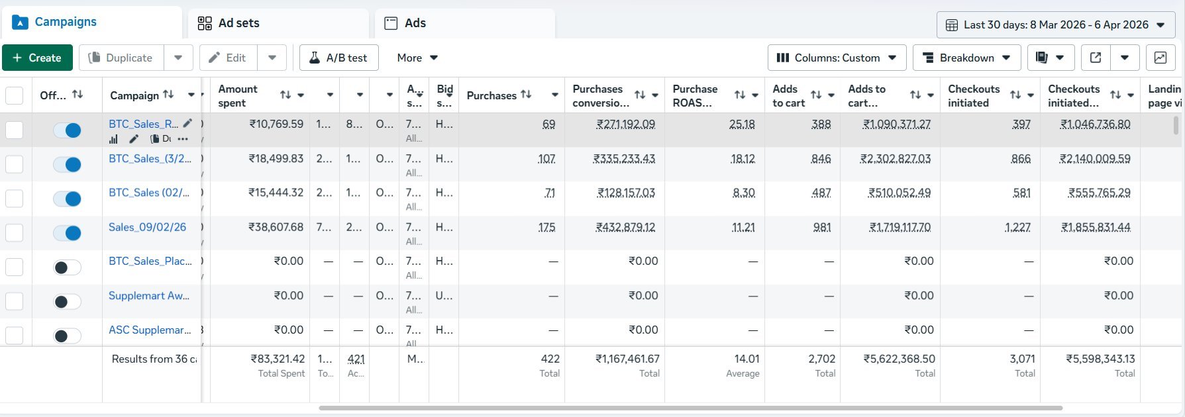Select the Sales_09/02/26 row checkbox

14,233
